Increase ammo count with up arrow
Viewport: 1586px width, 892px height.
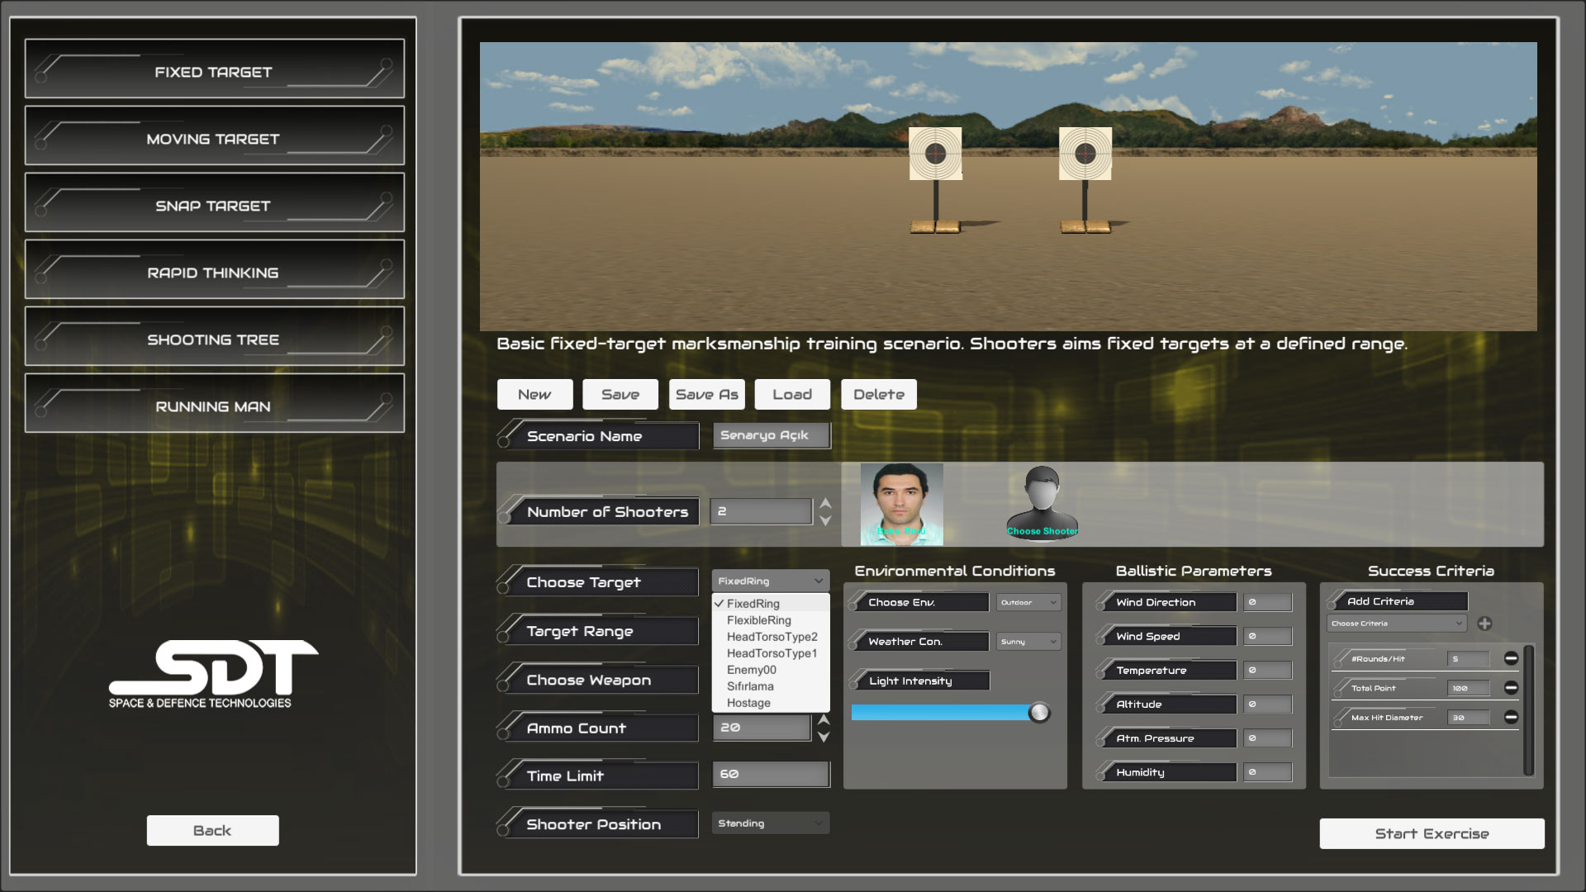824,719
